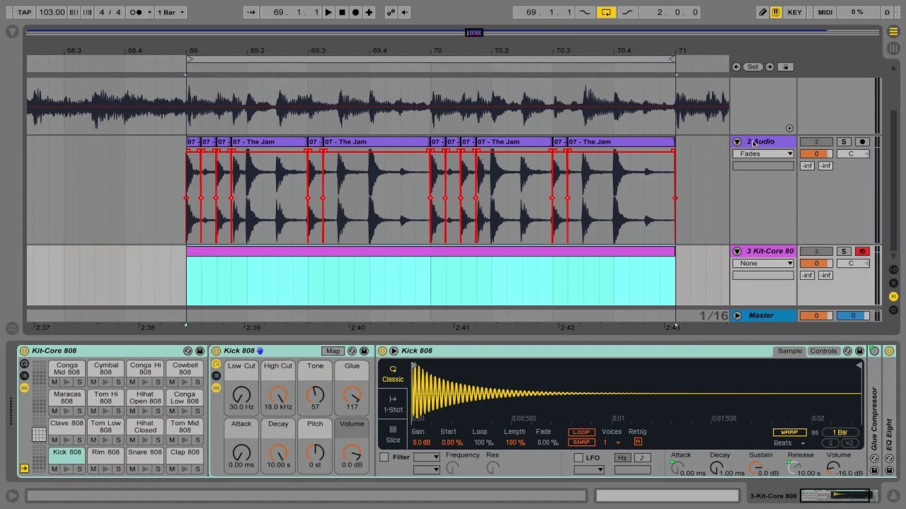Show Kit-Core 808 macro controls icon
Screen dimensions: 906x509
point(24,364)
